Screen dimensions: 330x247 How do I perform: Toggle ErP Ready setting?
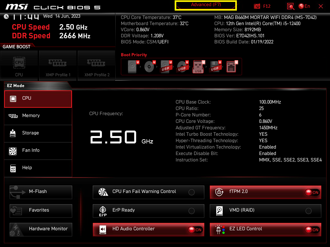pos(148,211)
